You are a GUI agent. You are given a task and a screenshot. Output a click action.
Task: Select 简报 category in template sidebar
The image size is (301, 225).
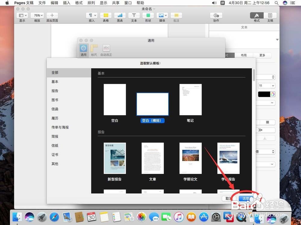(69, 136)
